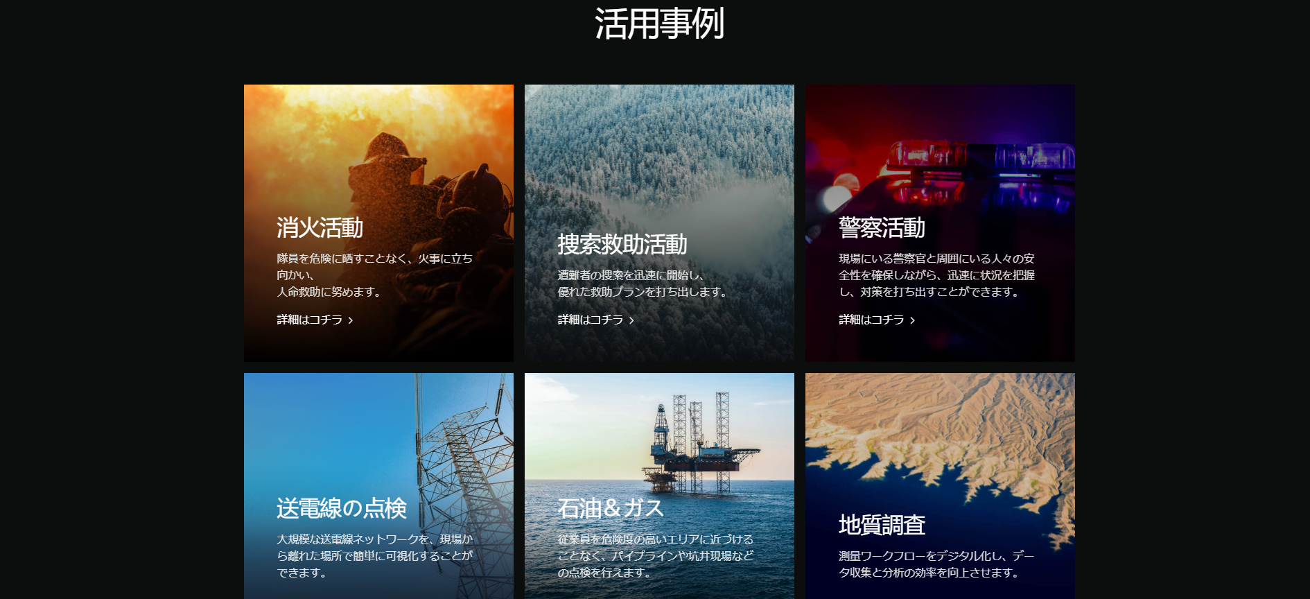Viewport: 1310px width, 599px height.
Task: Click chevron arrow in 警察活動 card
Action: pyautogui.click(x=912, y=320)
